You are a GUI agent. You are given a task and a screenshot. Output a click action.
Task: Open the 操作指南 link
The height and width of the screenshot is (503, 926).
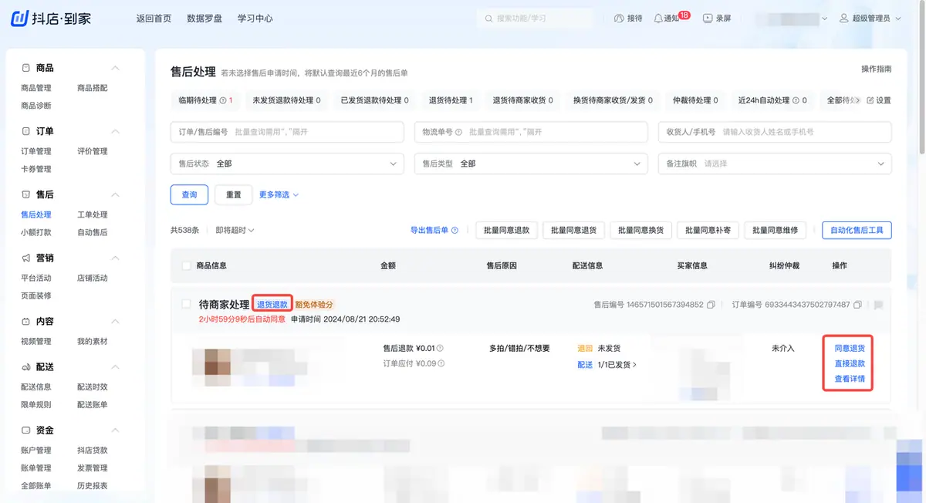(877, 69)
